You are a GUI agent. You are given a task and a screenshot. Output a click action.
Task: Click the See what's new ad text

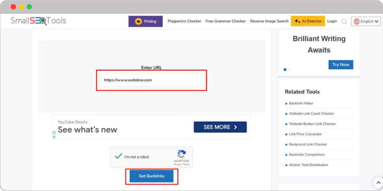click(x=88, y=130)
